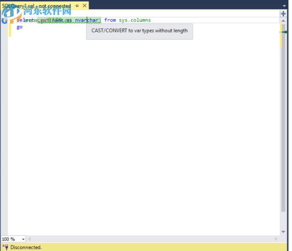Click 'sys.columns' in the query
292x251 pixels.
click(x=135, y=20)
